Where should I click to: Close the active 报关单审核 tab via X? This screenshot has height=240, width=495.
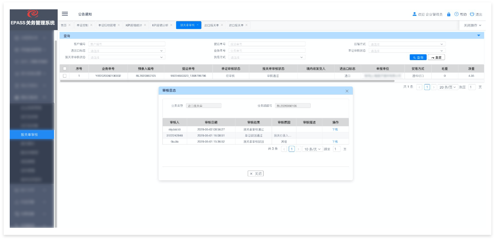coord(198,25)
